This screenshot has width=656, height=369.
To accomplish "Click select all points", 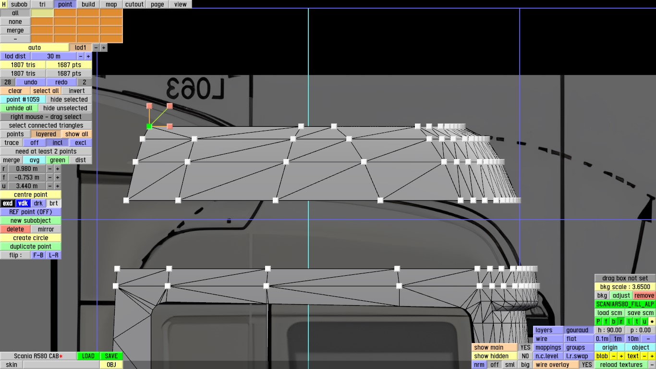I will [46, 91].
